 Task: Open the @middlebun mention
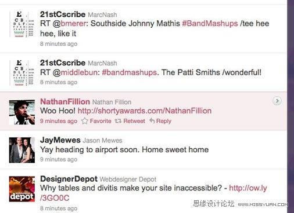pyautogui.click(x=75, y=72)
